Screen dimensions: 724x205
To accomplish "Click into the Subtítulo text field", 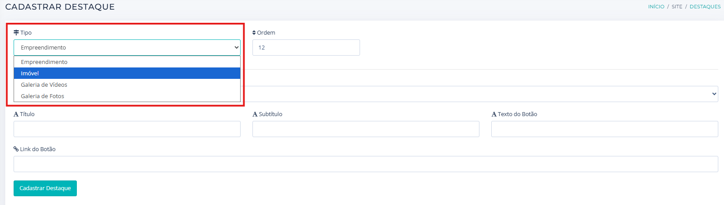I will pos(366,129).
